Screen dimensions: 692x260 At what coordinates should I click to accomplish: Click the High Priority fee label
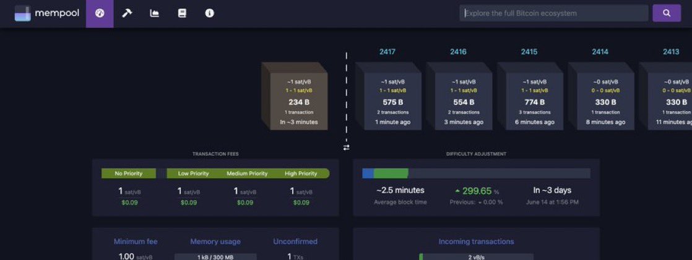pos(301,174)
